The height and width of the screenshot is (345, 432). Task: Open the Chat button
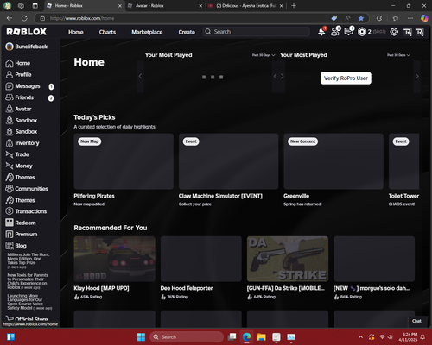tap(416, 321)
